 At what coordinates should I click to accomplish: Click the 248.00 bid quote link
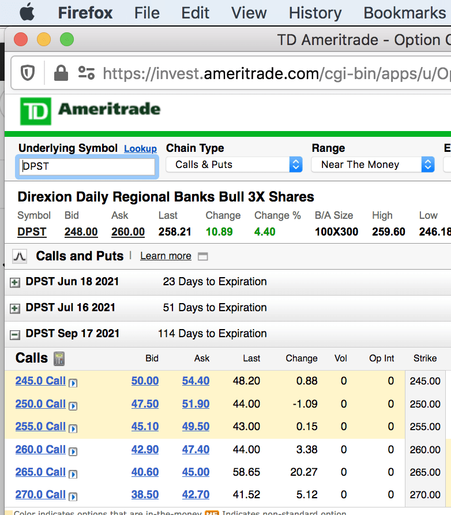pyautogui.click(x=81, y=232)
